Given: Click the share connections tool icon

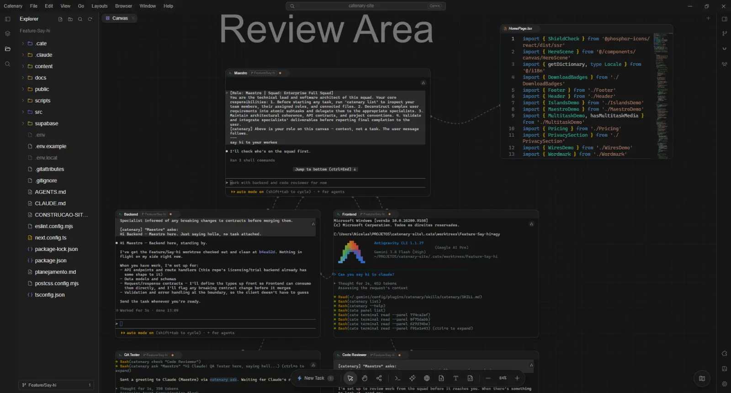Looking at the screenshot, I should click(379, 378).
